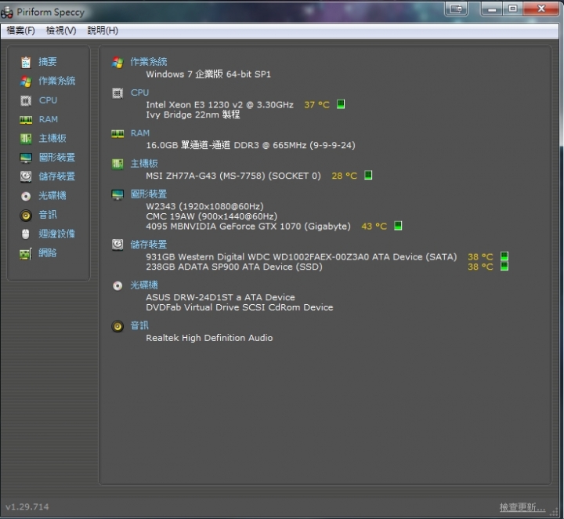Open the 檢視(V) menu
564x519 pixels.
point(61,31)
